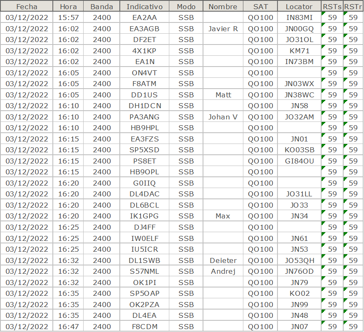Click the PA3ANG callsign cell
Screen dimensions: 364x332
(144, 117)
